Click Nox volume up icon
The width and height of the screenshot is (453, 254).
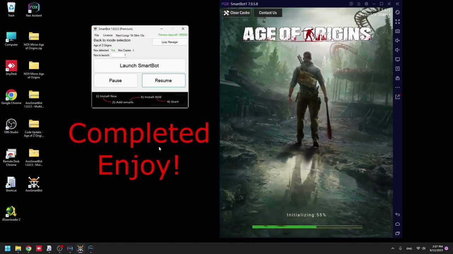pyautogui.click(x=397, y=41)
